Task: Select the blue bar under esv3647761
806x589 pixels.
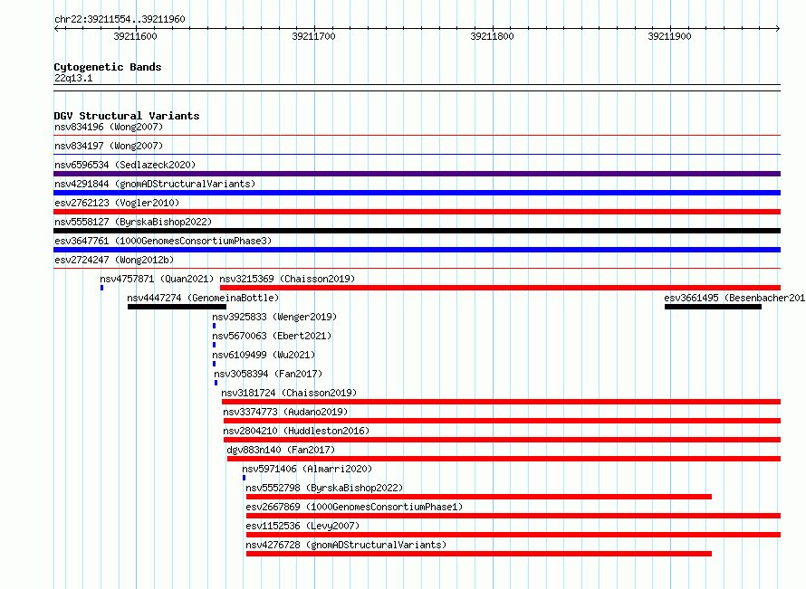Action: click(x=417, y=250)
